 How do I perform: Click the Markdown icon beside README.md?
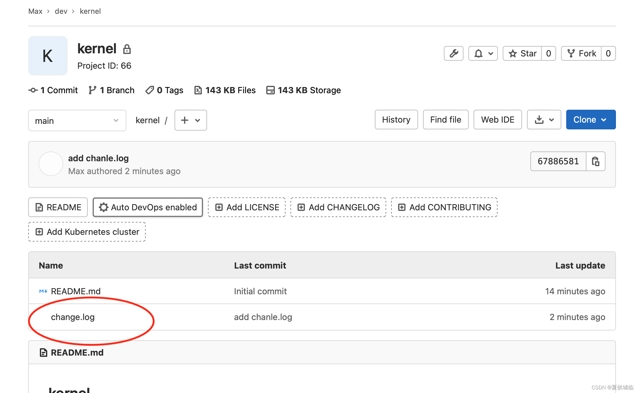(x=43, y=291)
